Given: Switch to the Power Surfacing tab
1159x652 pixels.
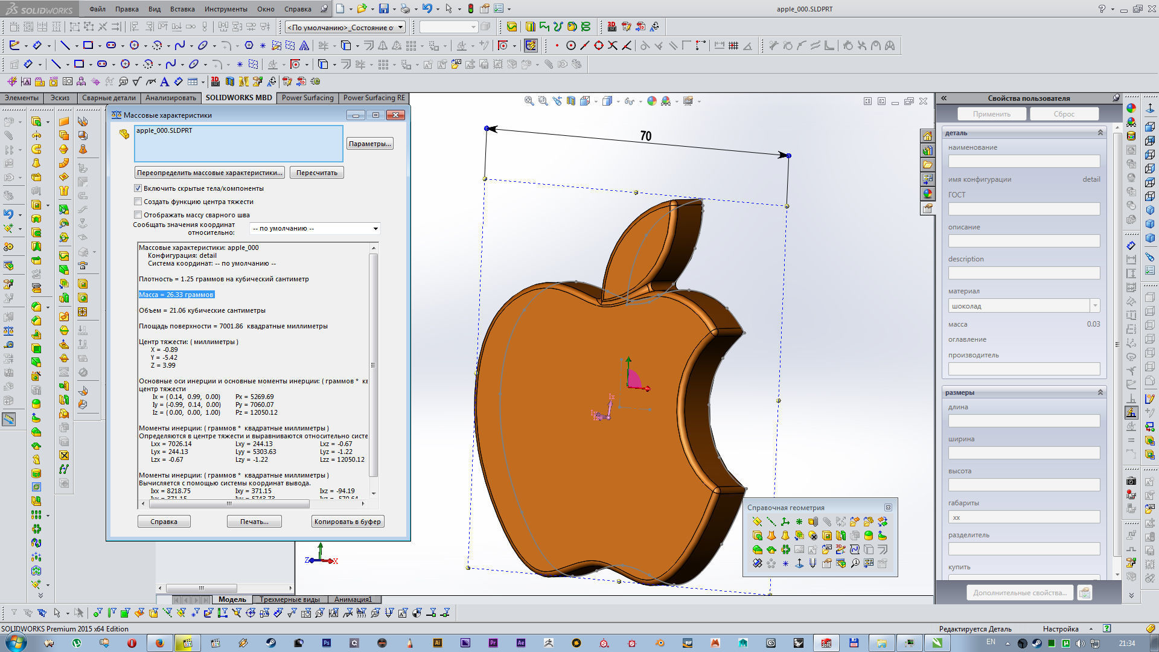Looking at the screenshot, I should 308,97.
